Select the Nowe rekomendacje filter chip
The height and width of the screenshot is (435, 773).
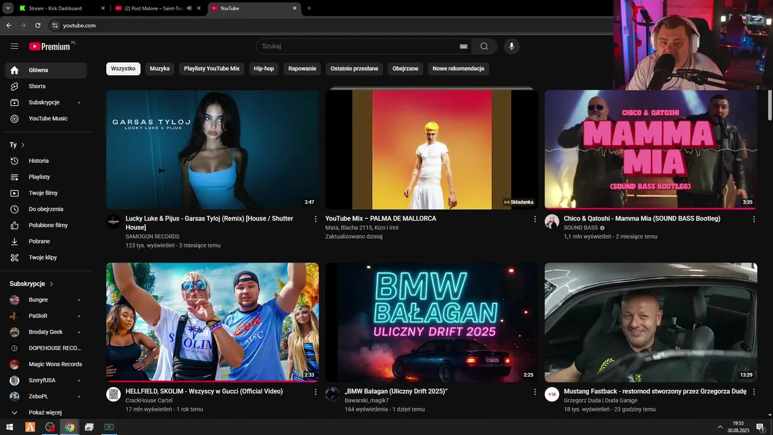pos(458,69)
